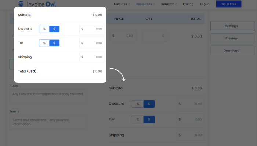Click the Shipping amount field in popup

pos(92,57)
